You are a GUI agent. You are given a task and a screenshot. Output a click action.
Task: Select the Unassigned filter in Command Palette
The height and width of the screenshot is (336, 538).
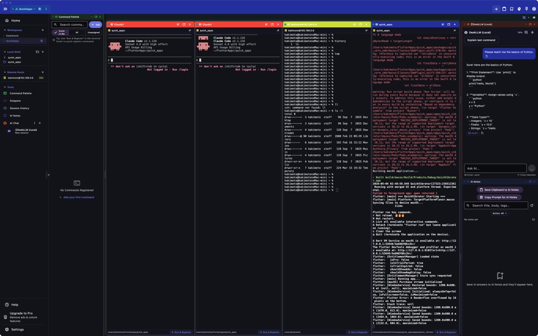(x=93, y=33)
